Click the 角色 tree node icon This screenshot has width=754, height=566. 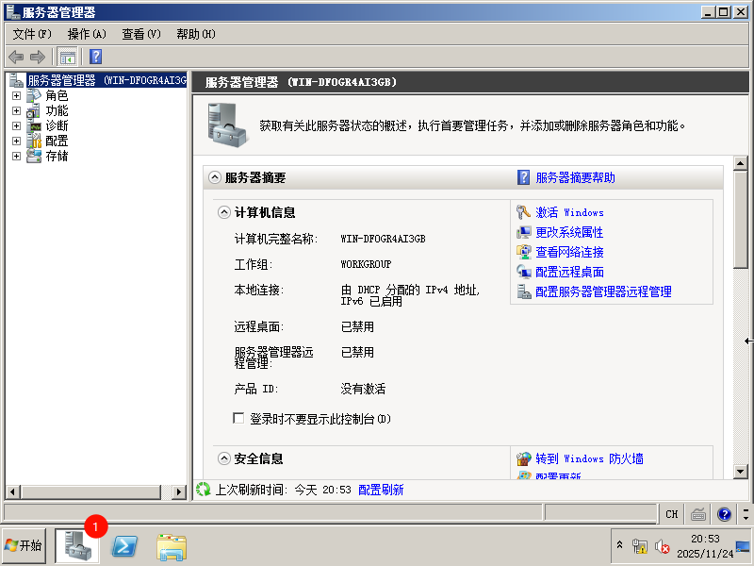click(34, 96)
